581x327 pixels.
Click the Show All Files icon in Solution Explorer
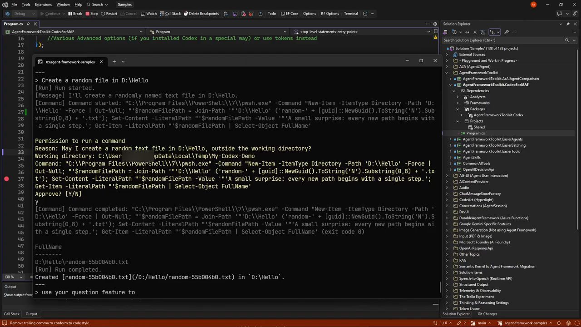(x=483, y=32)
